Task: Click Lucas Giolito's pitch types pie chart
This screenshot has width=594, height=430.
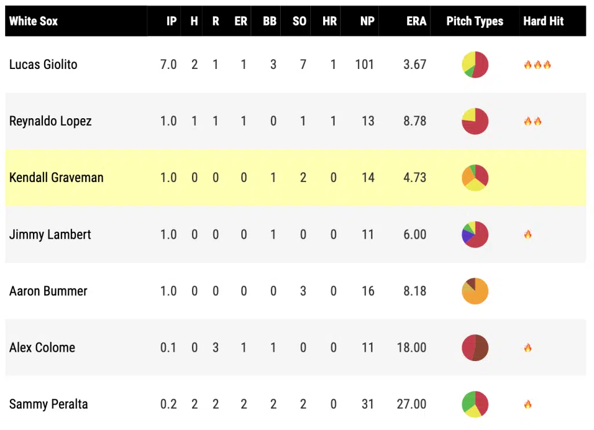Action: 475,64
